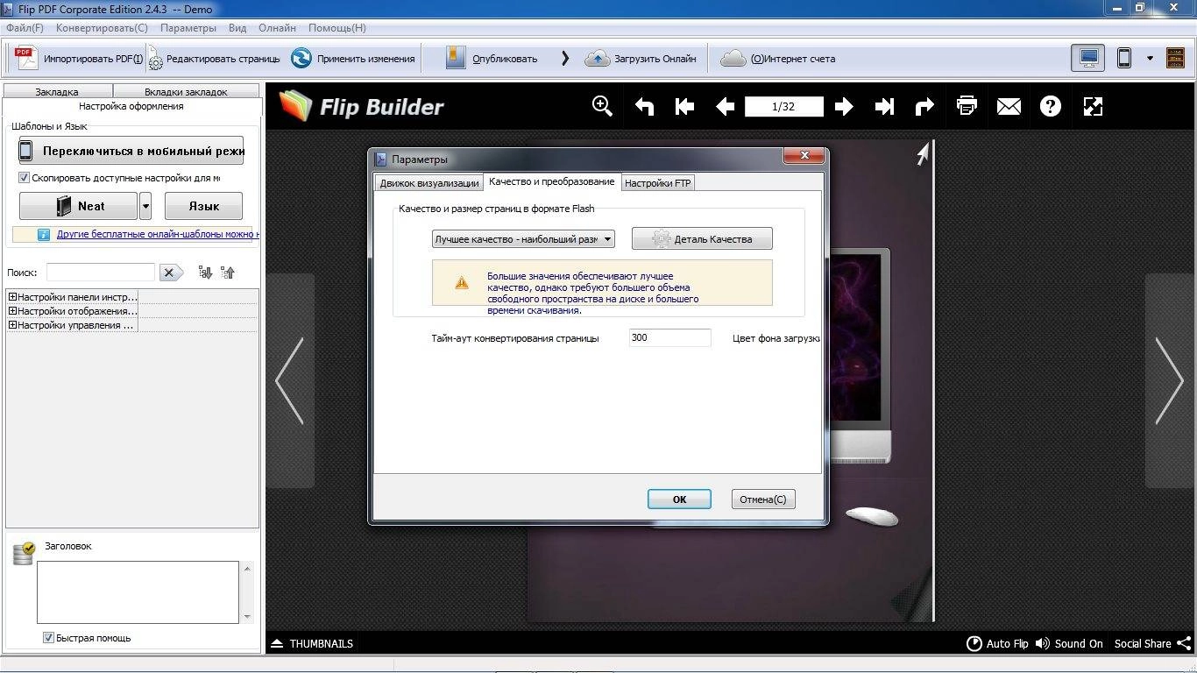Image resolution: width=1197 pixels, height=673 pixels.
Task: Print the flipbook with printer icon
Action: point(967,106)
